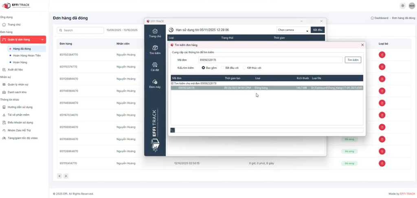417x198 pixels.
Task: Open Cài đặt settings gear icon
Action: [155, 65]
